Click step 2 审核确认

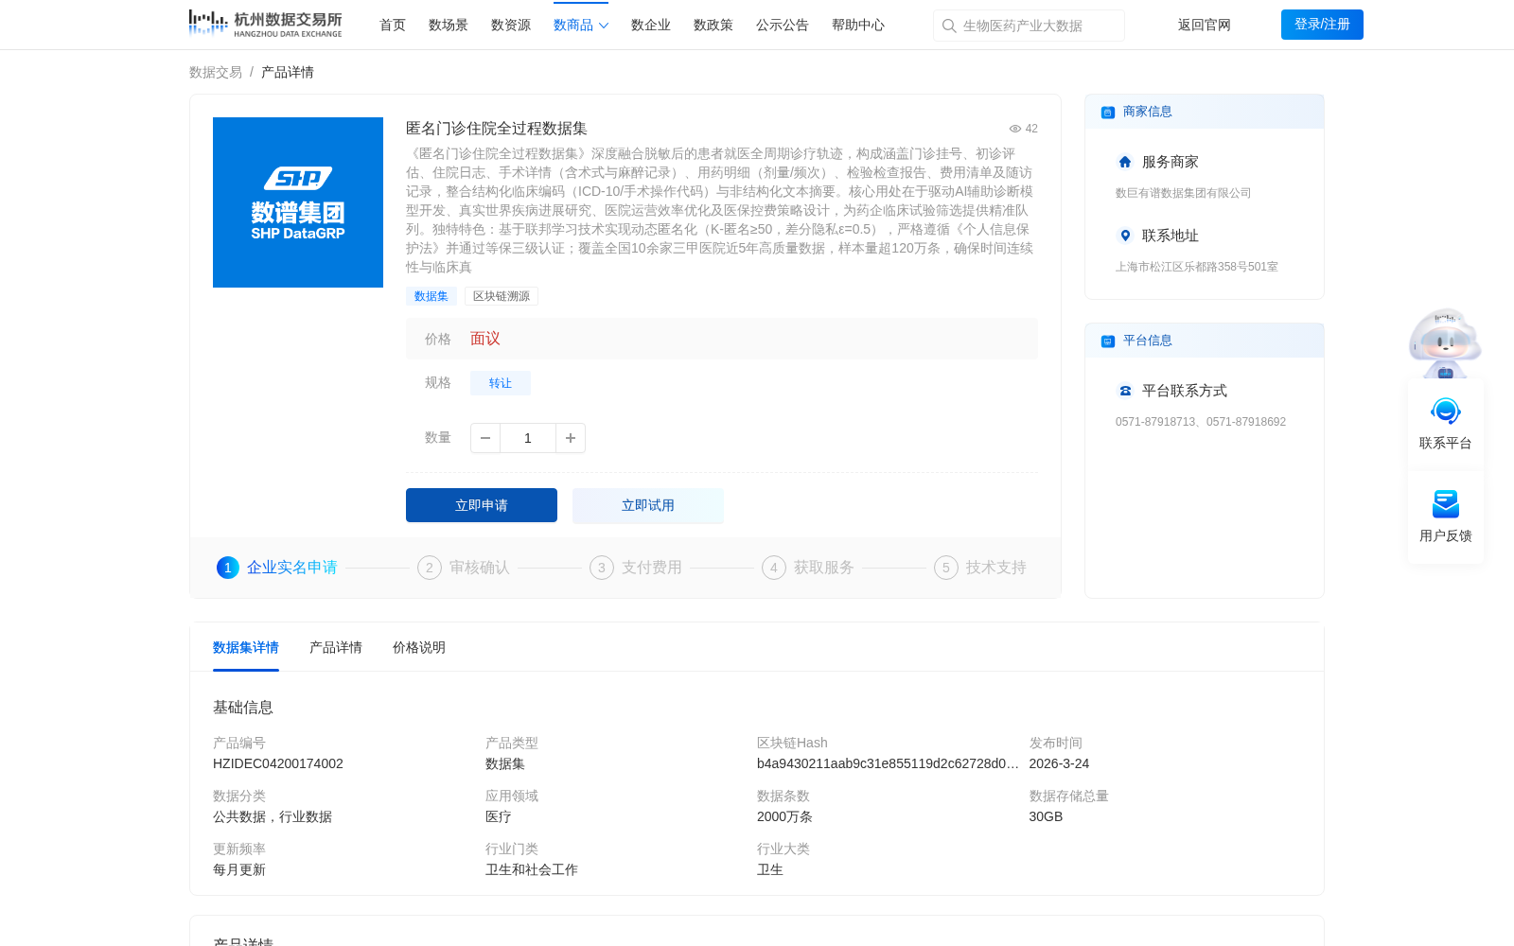point(464,568)
